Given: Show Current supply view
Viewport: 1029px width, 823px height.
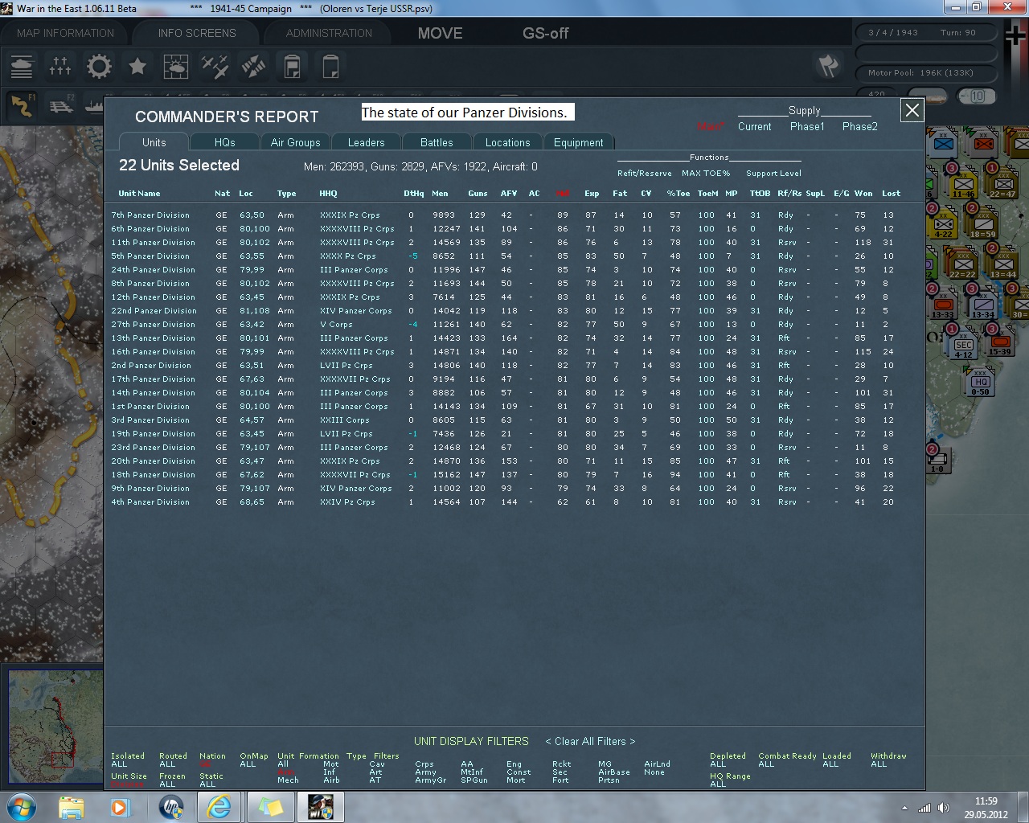Looking at the screenshot, I should pyautogui.click(x=754, y=126).
